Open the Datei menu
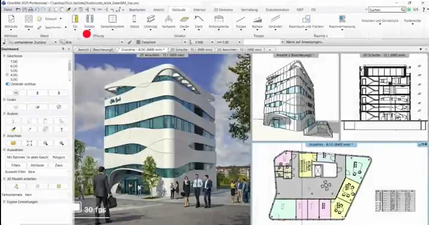This screenshot has height=225, width=429. click(x=8, y=10)
